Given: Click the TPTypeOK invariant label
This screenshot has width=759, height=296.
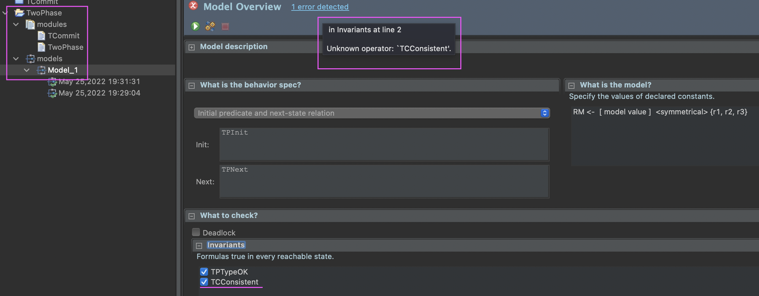Looking at the screenshot, I should (229, 272).
